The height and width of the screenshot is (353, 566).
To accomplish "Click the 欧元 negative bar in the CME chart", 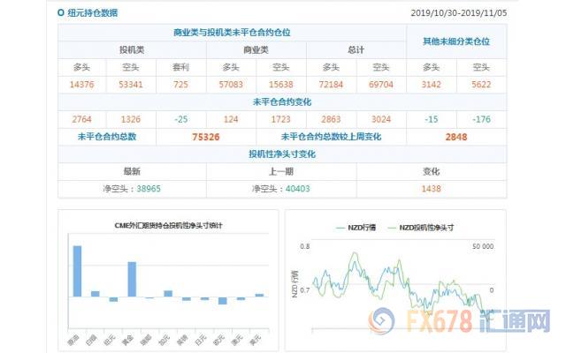I will pos(223,300).
